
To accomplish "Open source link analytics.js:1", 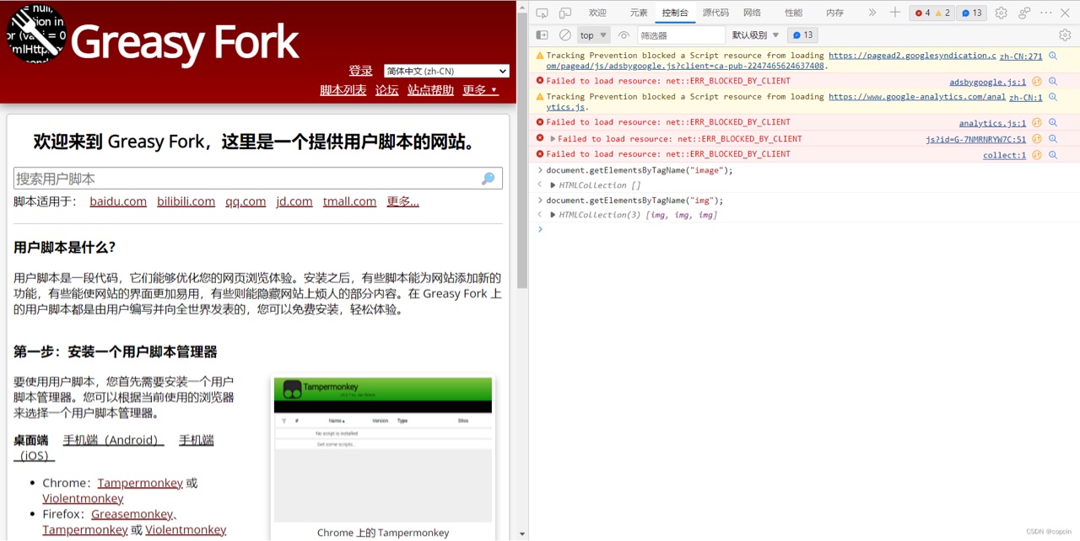I will pos(992,123).
